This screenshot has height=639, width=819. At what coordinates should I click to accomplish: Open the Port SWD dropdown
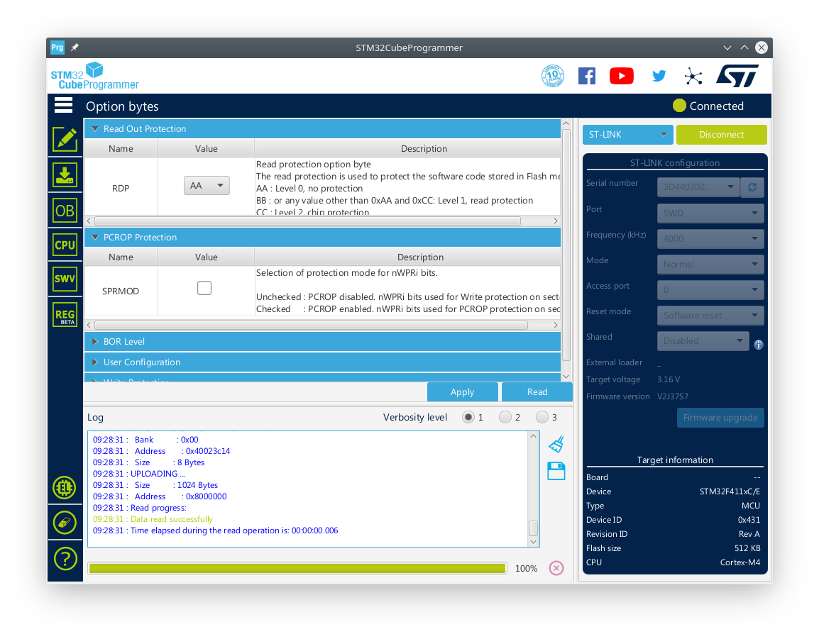click(710, 213)
